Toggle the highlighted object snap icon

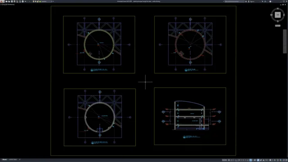tap(251, 160)
